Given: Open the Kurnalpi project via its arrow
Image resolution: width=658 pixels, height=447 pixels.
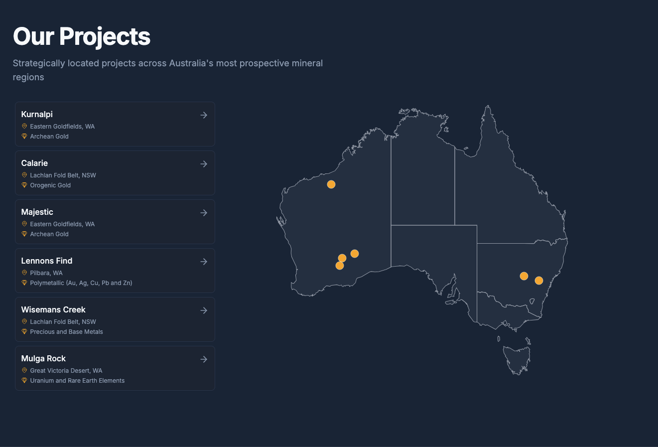Looking at the screenshot, I should click(x=204, y=115).
